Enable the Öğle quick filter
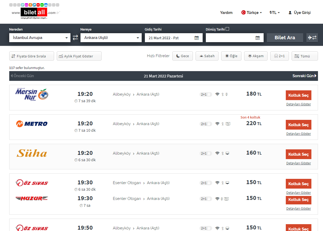 point(231,56)
